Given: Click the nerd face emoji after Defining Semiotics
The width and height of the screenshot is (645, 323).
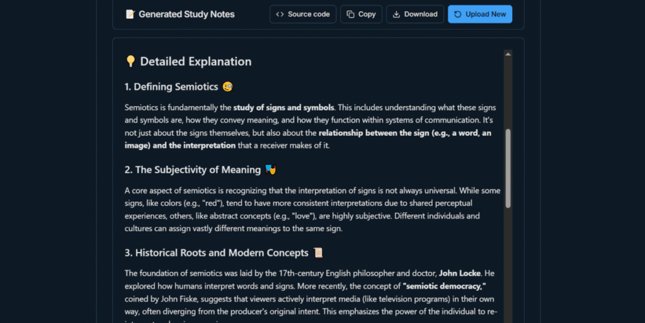Looking at the screenshot, I should pyautogui.click(x=227, y=87).
